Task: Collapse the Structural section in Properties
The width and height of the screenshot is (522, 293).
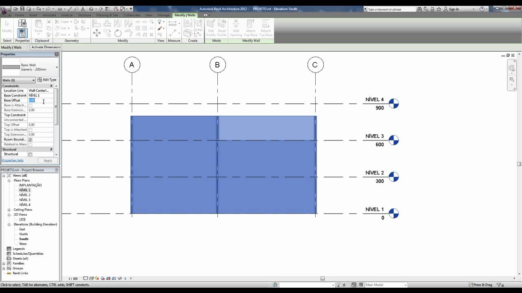Action: point(51,149)
